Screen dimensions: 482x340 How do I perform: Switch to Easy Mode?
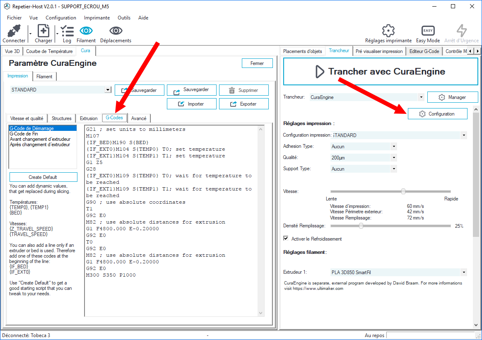[x=428, y=31]
